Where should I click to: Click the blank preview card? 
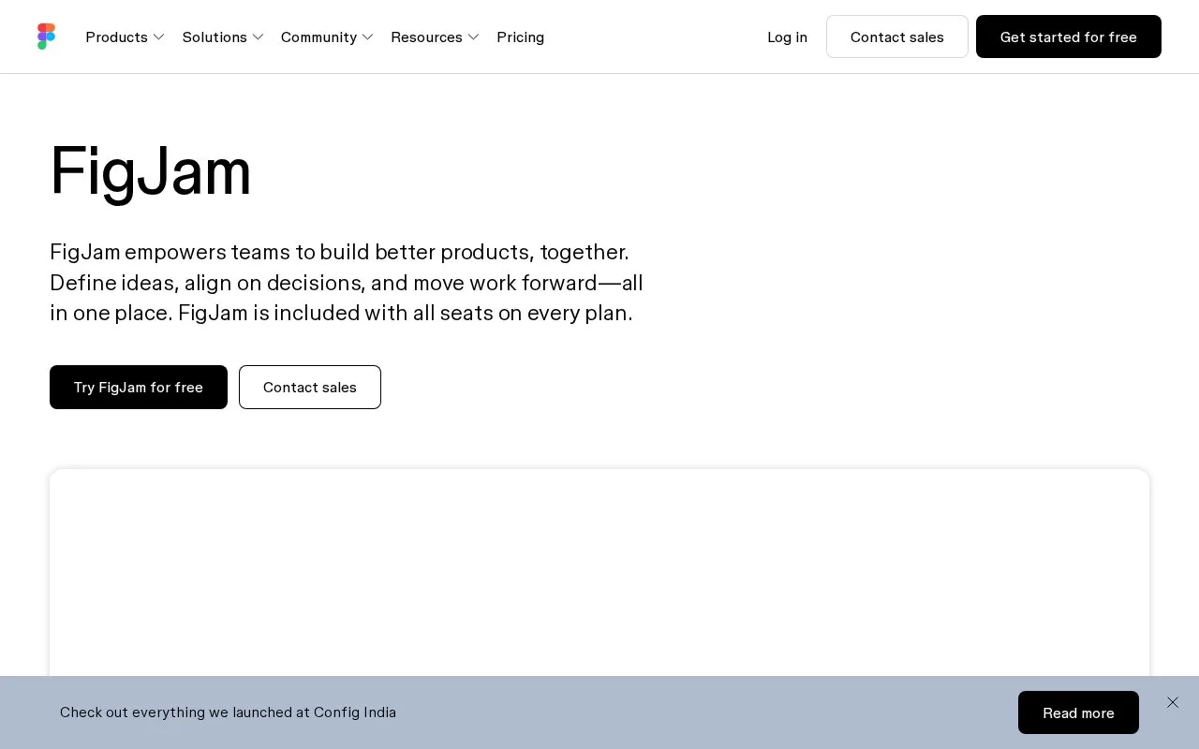click(x=599, y=572)
